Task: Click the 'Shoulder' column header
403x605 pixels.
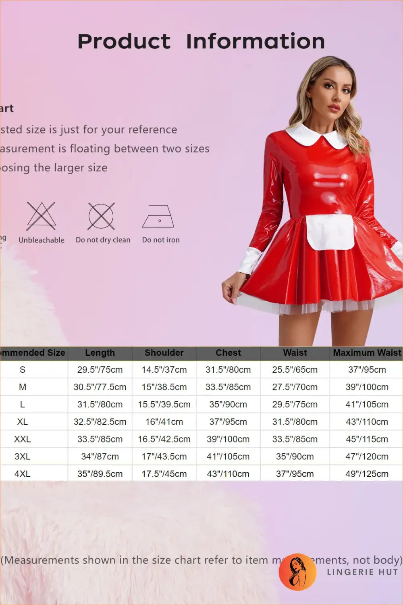Action: [164, 353]
